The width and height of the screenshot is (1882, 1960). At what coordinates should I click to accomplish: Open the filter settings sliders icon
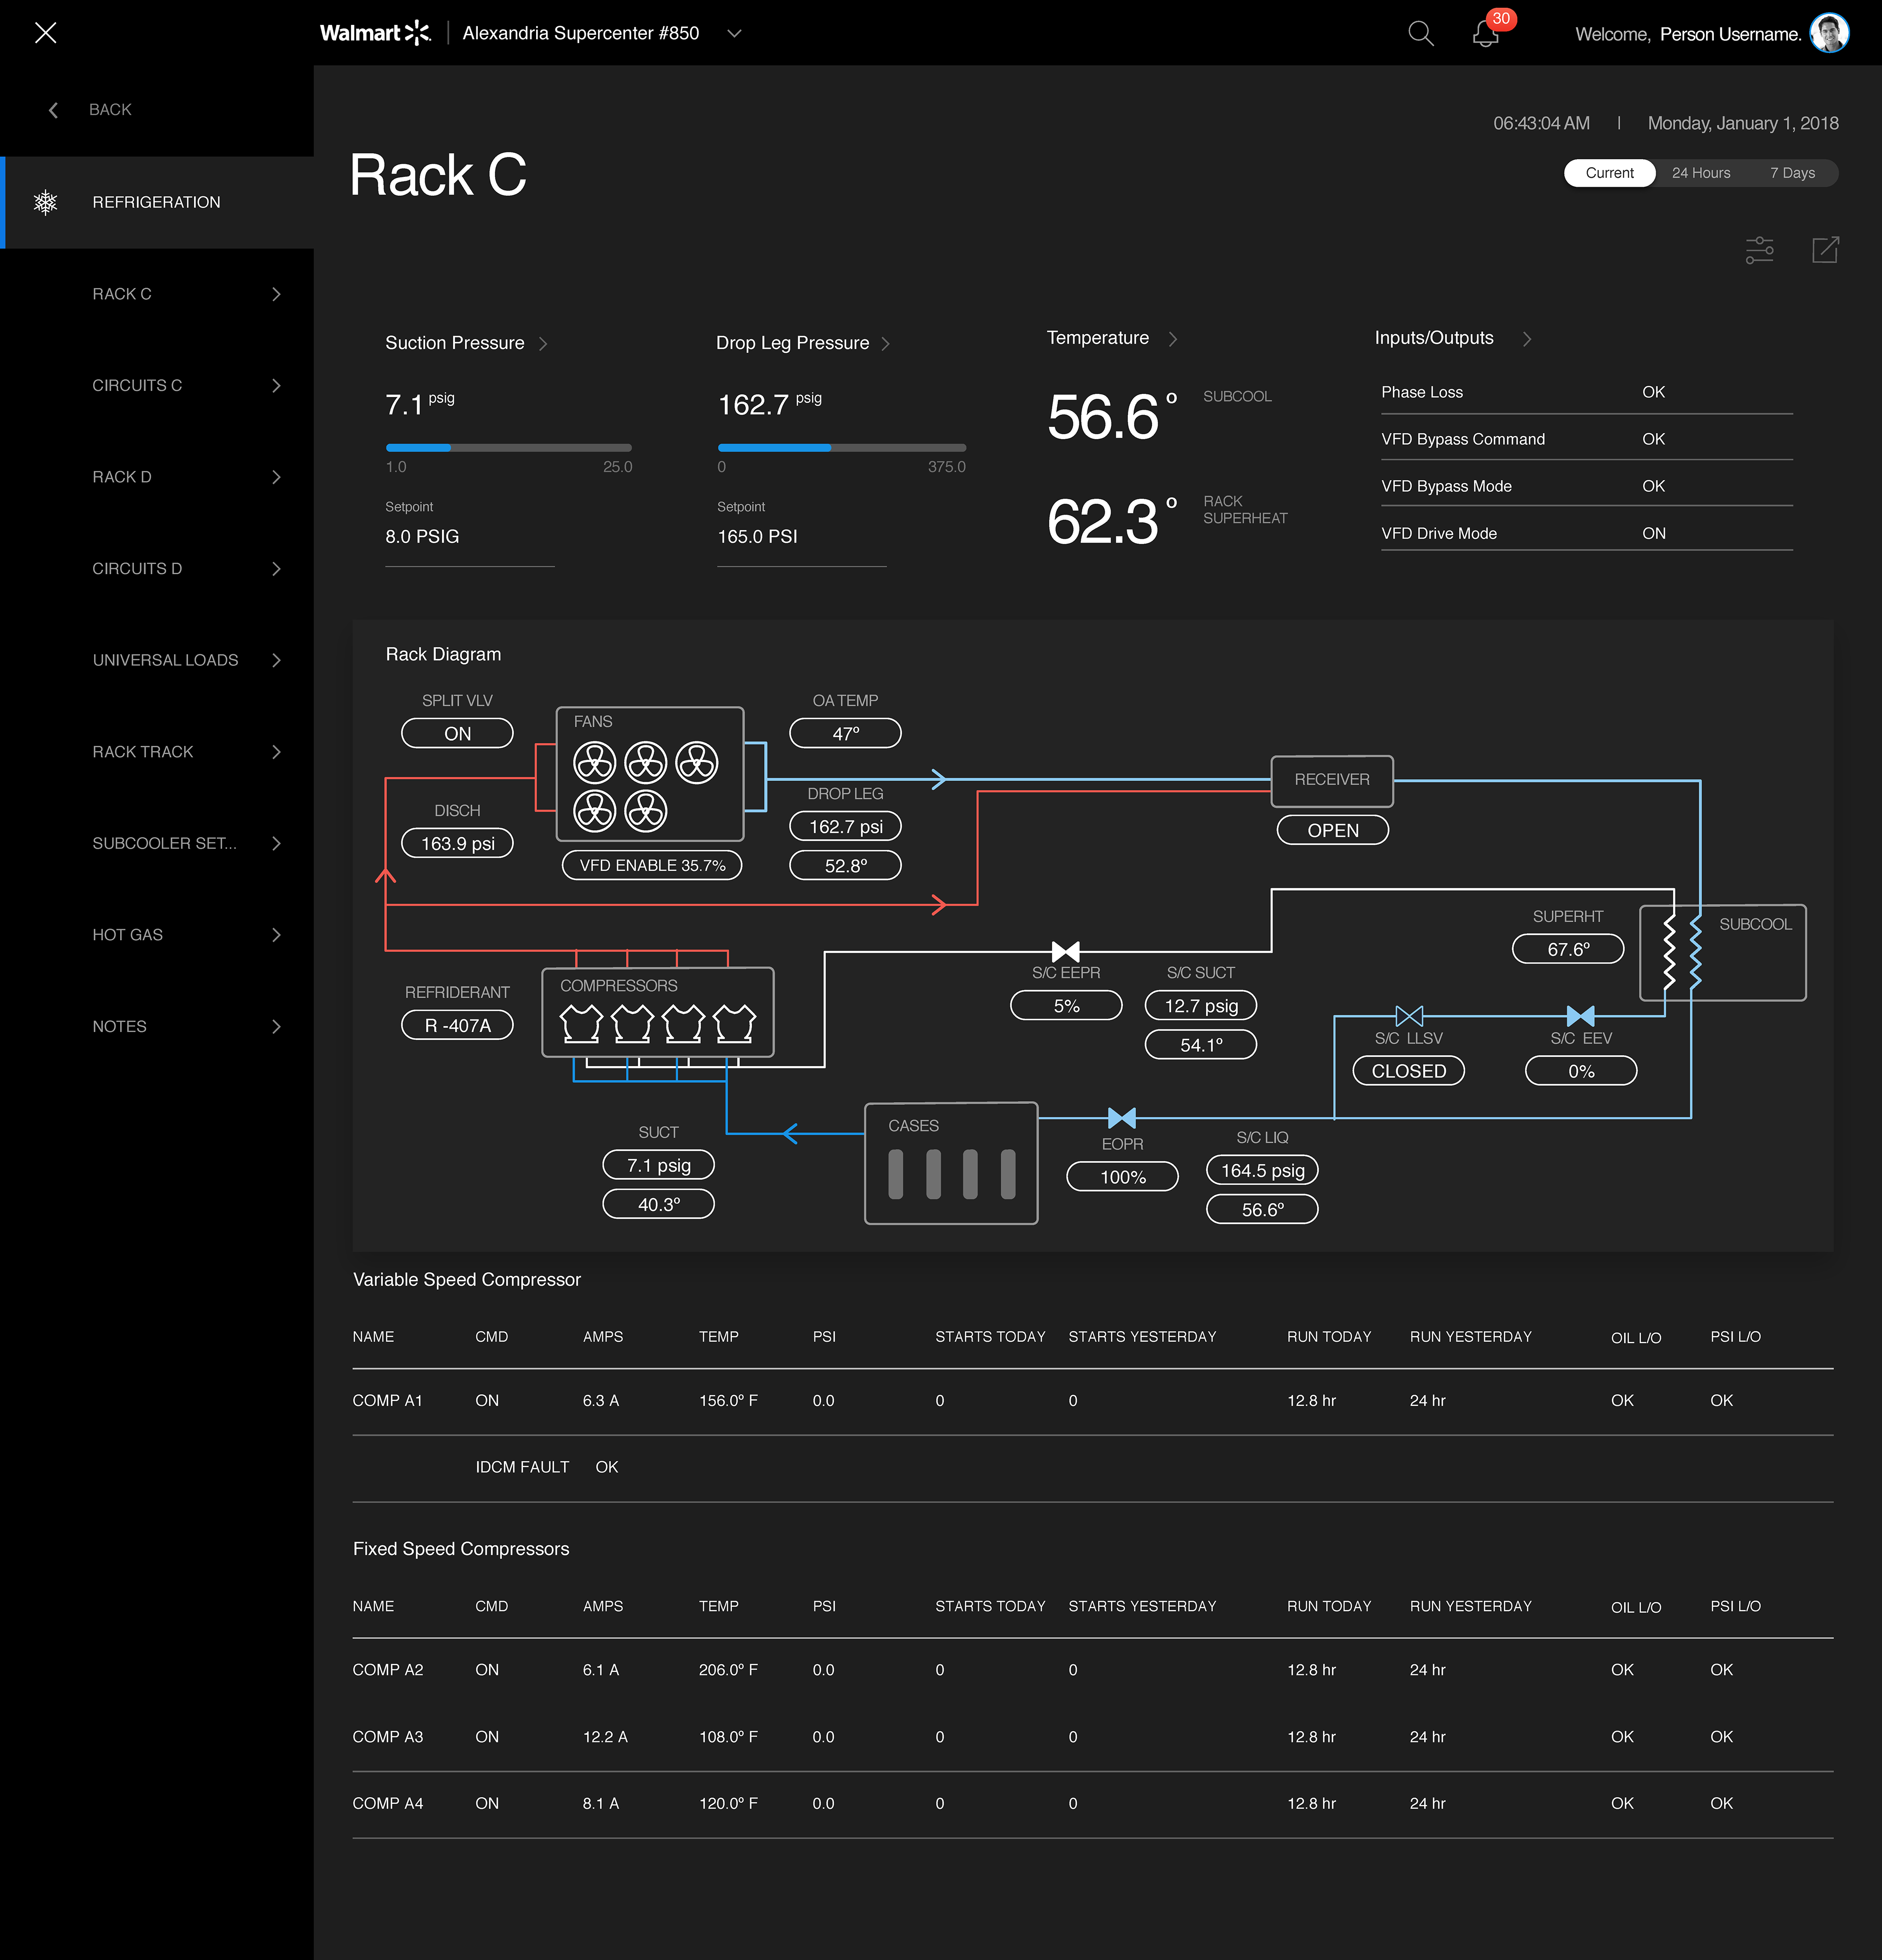click(1759, 250)
